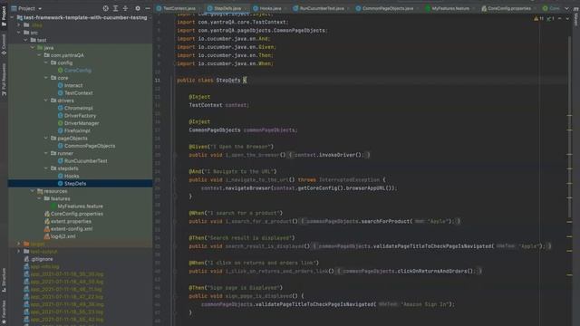The width and height of the screenshot is (580, 326).
Task: Switch to the CoreConfig.properties tab
Action: pos(509,8)
